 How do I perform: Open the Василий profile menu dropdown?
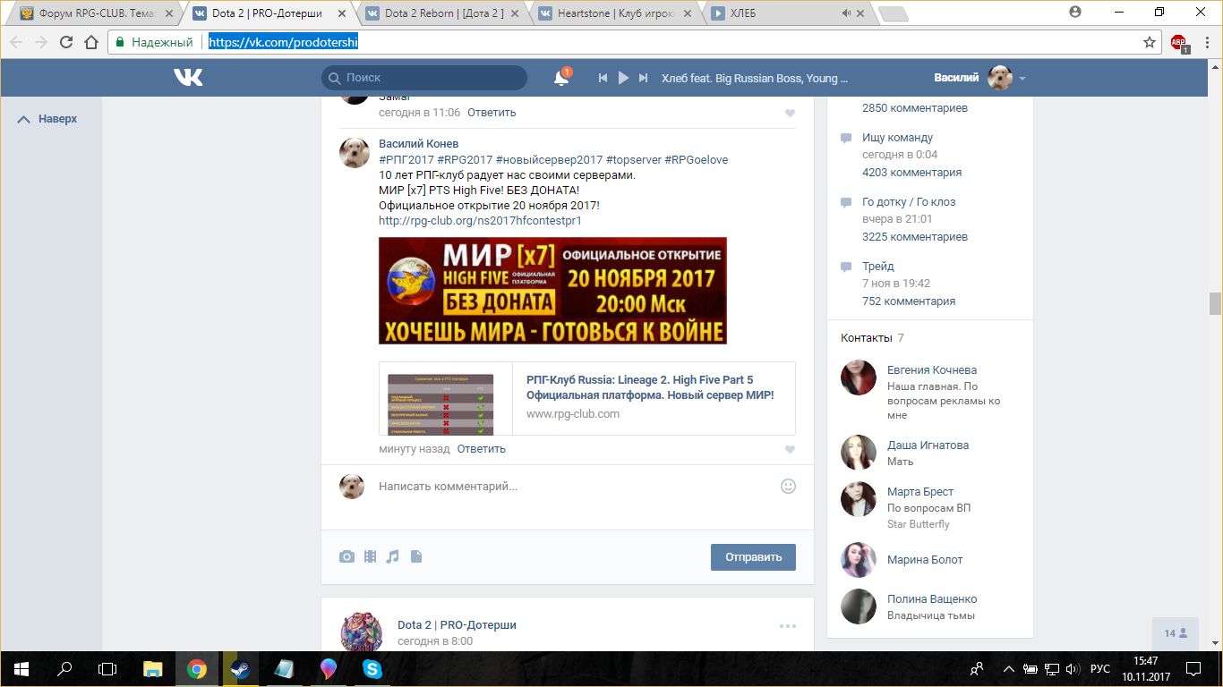point(980,78)
